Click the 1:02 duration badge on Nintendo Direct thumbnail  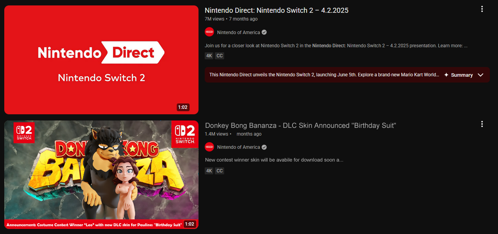[183, 107]
